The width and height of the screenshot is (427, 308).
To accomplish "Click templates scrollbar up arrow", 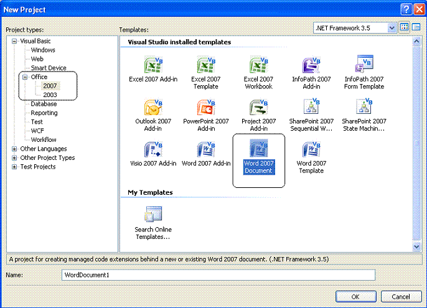I will tap(416, 42).
